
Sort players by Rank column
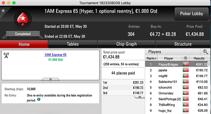(x=152, y=58)
